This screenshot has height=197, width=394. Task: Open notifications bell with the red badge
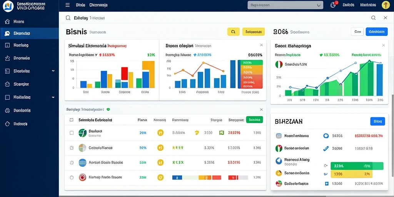(x=334, y=5)
